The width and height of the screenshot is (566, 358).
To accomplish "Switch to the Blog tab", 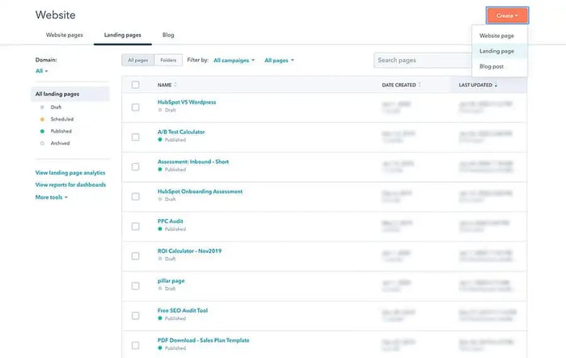I will coord(168,35).
